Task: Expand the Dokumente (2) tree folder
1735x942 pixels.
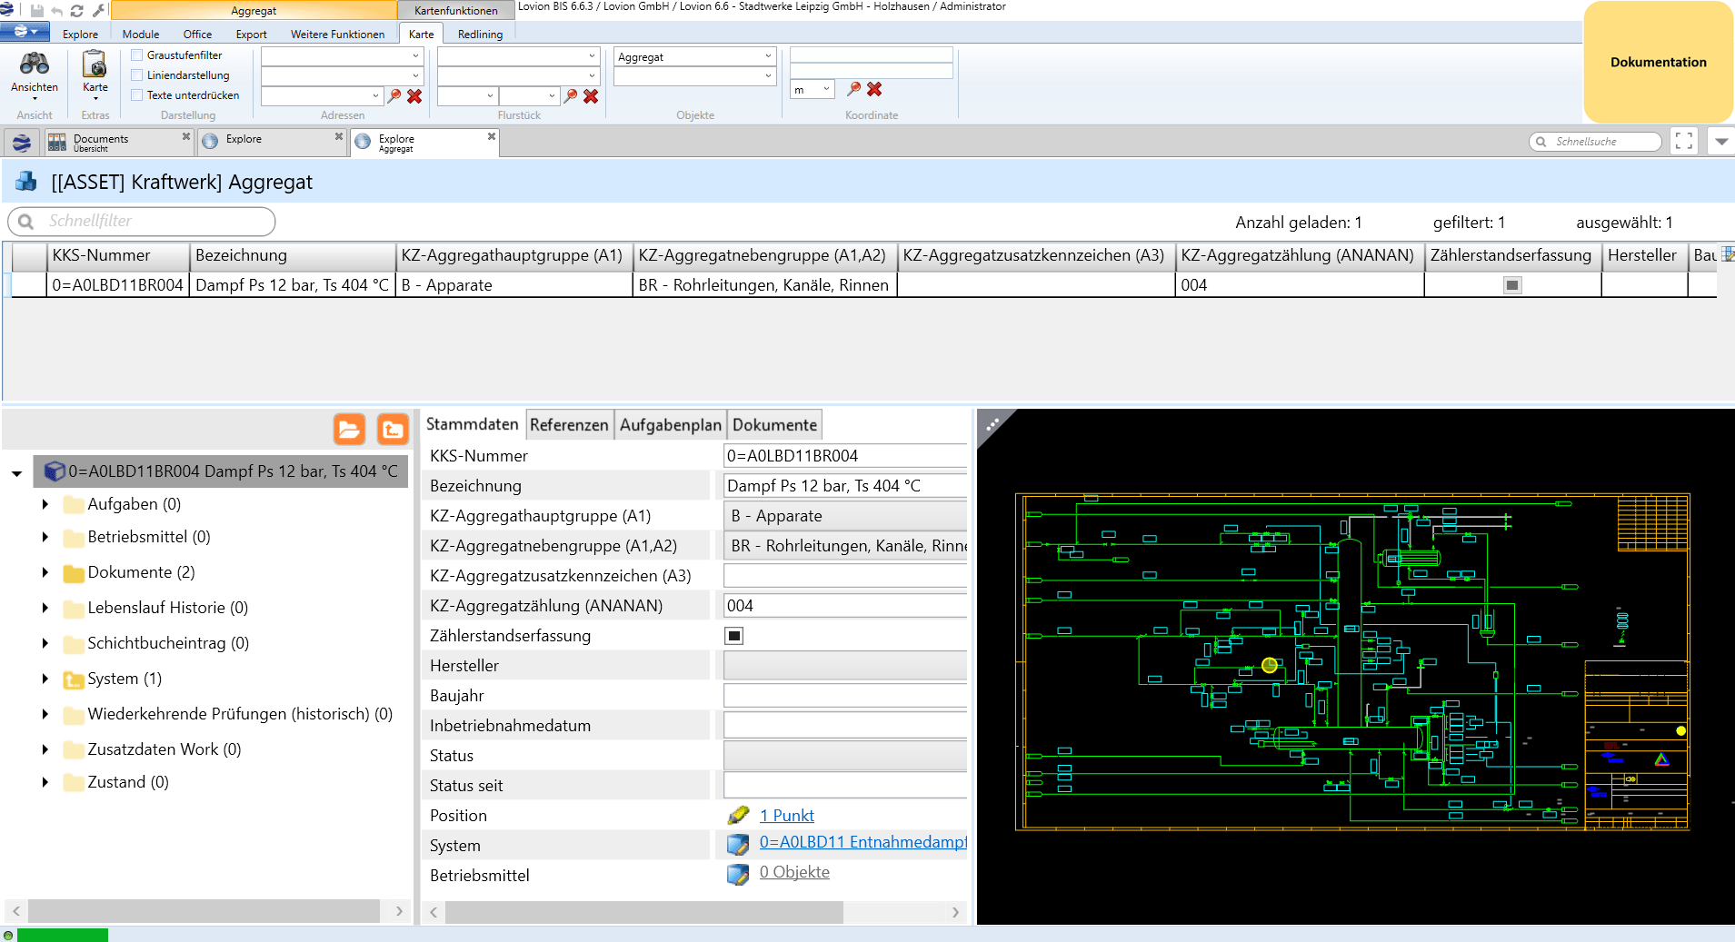Action: point(45,572)
